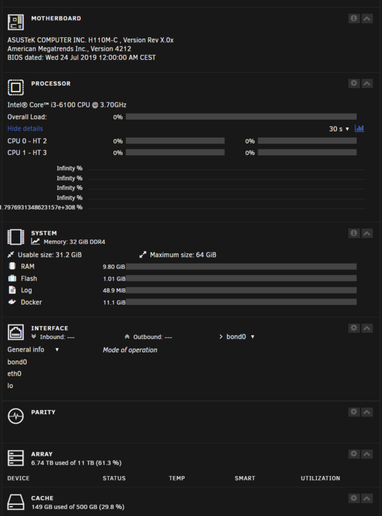382x516 pixels.
Task: Click the Processor chip icon
Action: point(16,87)
